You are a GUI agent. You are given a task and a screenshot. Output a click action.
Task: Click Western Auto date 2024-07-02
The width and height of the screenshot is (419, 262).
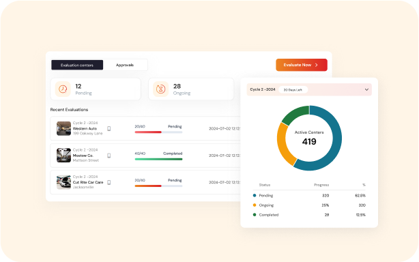(x=225, y=128)
